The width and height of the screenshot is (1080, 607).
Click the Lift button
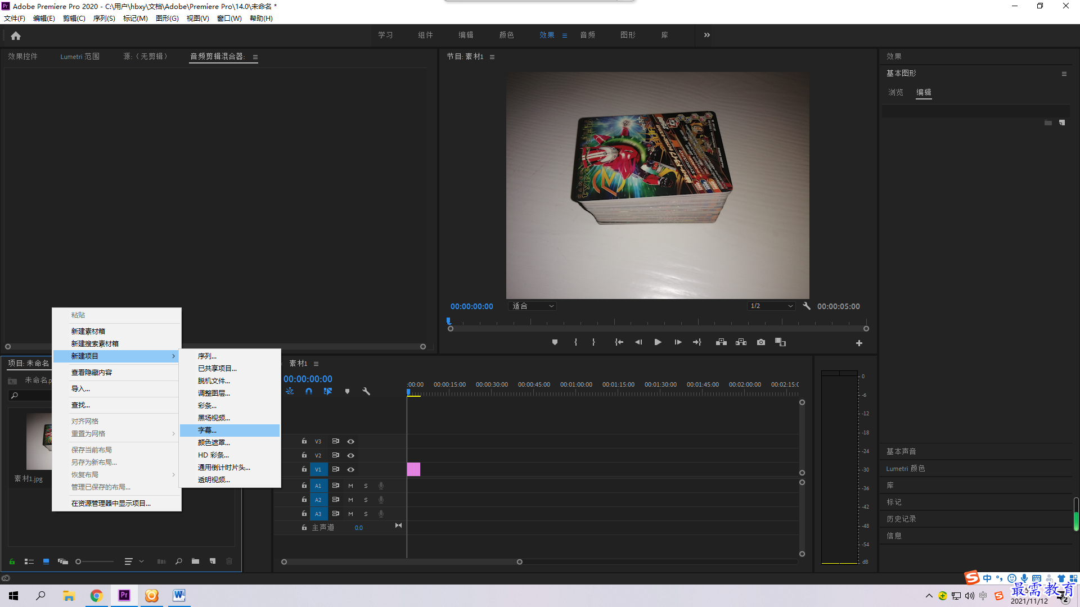click(x=721, y=342)
